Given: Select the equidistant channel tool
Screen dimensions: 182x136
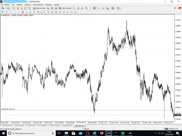Looking at the screenshot, I should point(23,12).
